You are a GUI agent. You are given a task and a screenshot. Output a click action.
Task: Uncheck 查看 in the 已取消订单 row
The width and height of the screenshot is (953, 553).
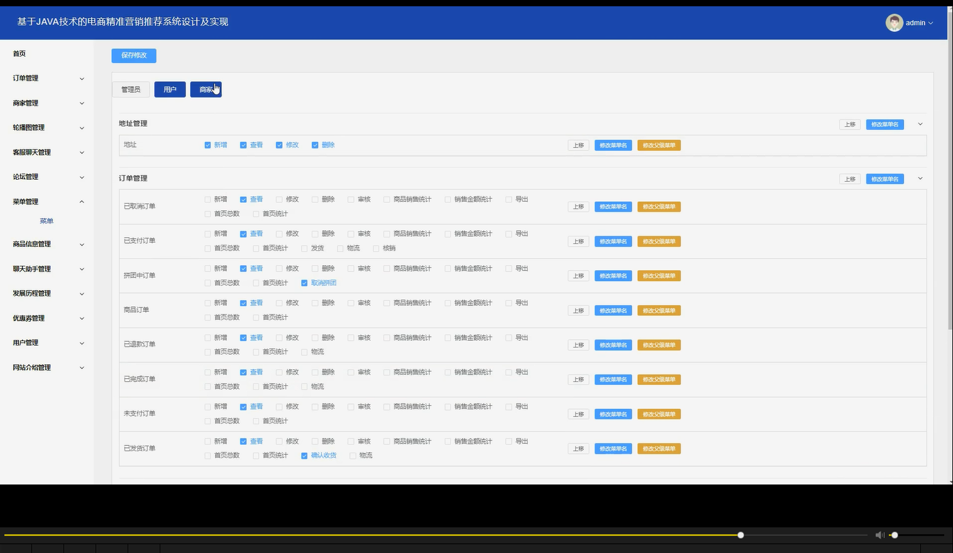point(243,199)
